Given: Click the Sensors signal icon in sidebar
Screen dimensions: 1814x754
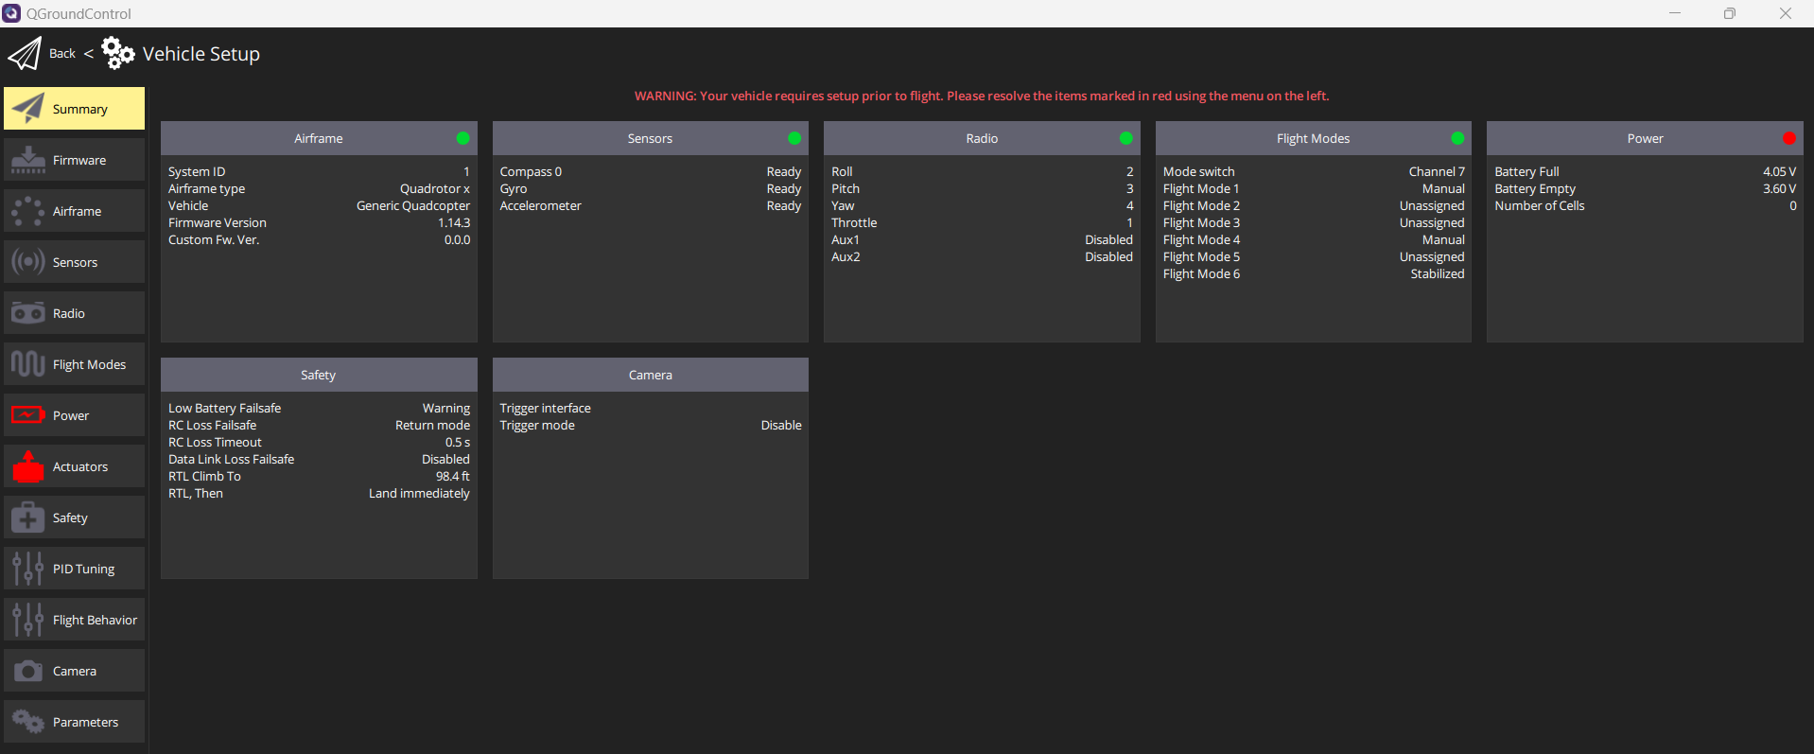Looking at the screenshot, I should (28, 262).
